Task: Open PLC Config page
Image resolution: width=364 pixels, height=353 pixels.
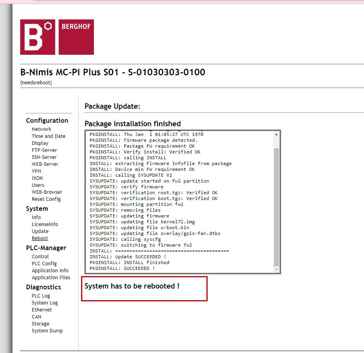Action: [x=44, y=264]
